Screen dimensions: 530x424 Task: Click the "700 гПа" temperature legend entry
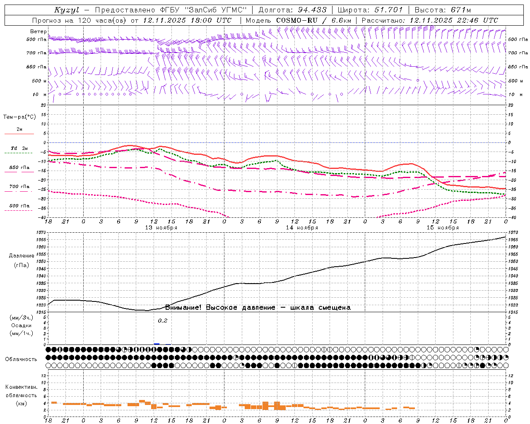tap(19, 187)
